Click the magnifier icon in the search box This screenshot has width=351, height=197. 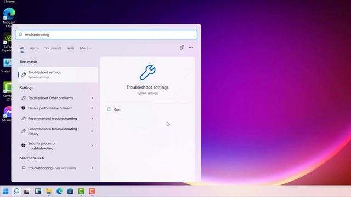[x=20, y=34]
